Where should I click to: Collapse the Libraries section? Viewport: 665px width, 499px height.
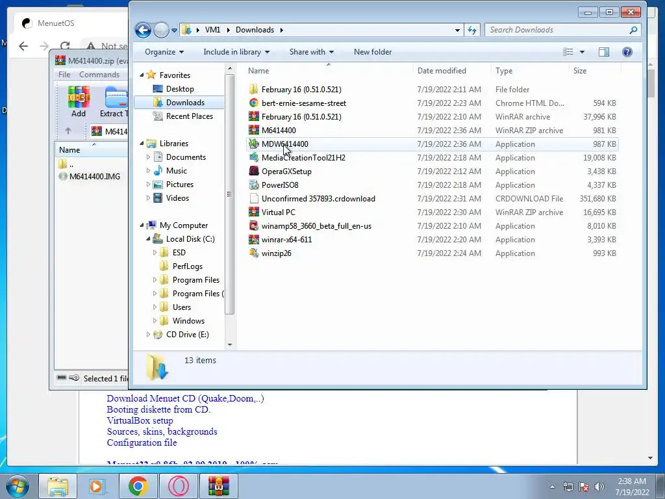(x=142, y=144)
